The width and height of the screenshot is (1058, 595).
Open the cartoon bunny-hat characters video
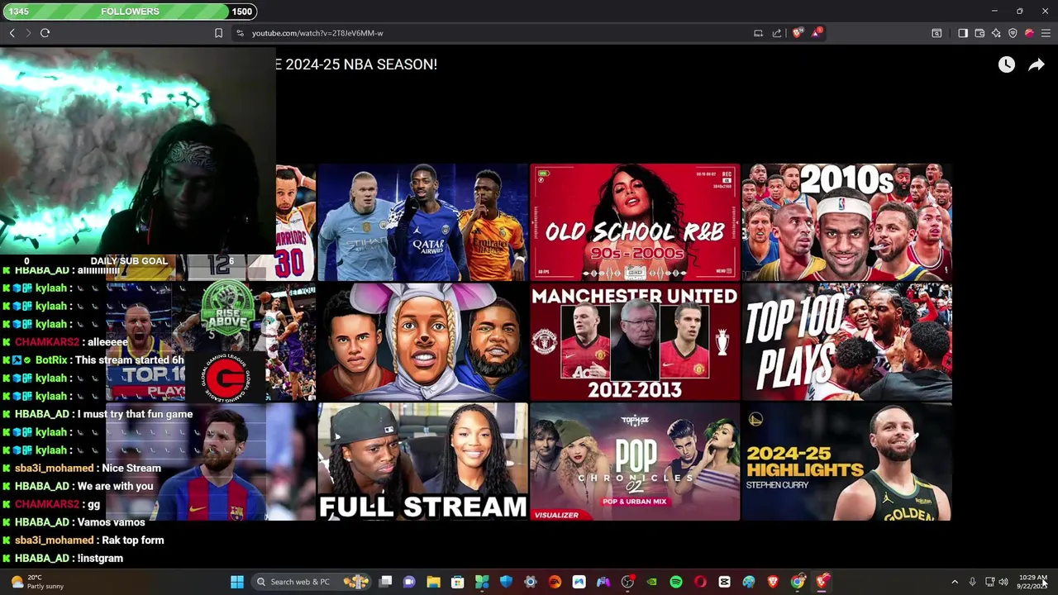[x=422, y=342]
